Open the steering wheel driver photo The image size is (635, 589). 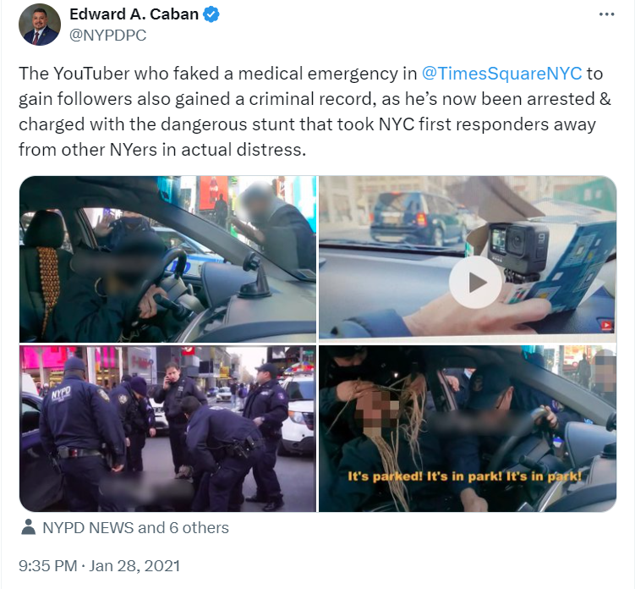pos(167,259)
